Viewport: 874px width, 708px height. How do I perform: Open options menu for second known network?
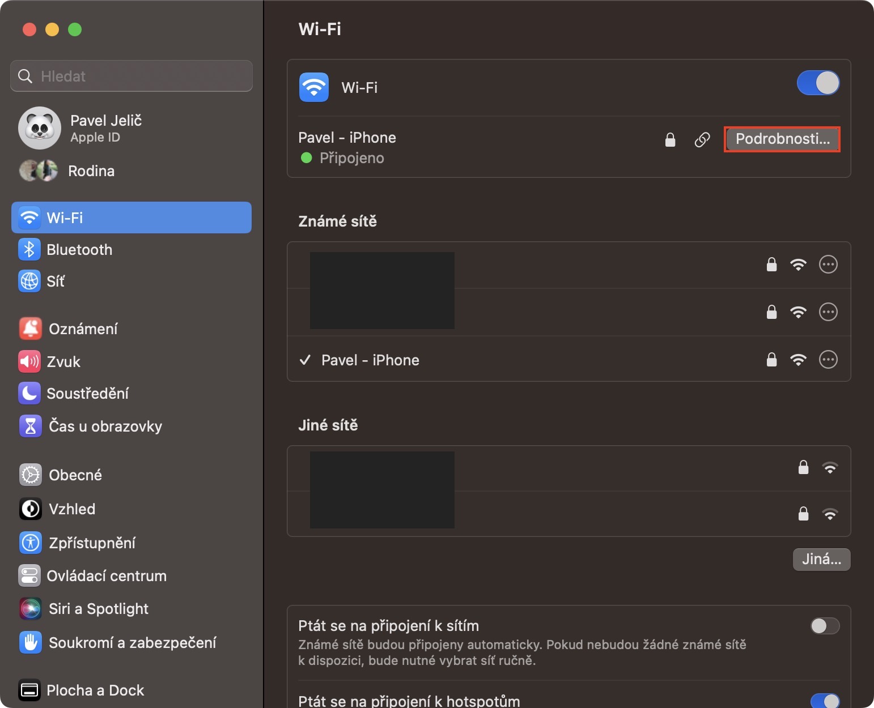(x=828, y=312)
